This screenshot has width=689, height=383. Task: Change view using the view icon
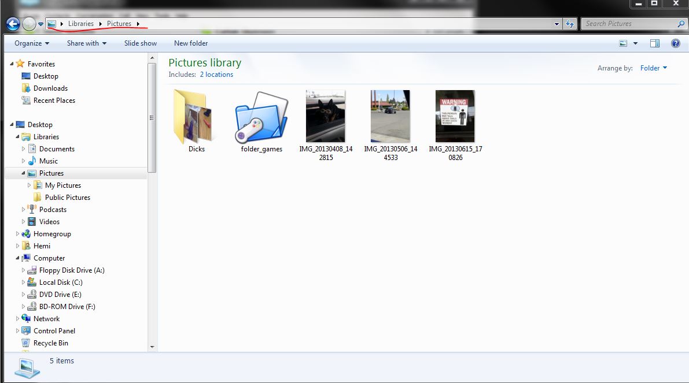(x=623, y=43)
